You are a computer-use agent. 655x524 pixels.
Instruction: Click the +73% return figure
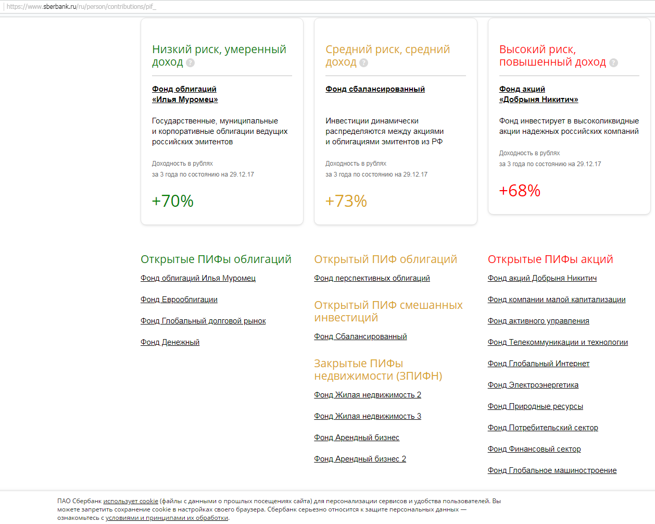click(346, 201)
